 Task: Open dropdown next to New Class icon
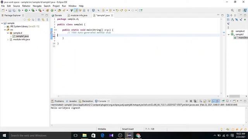pos(55,10)
